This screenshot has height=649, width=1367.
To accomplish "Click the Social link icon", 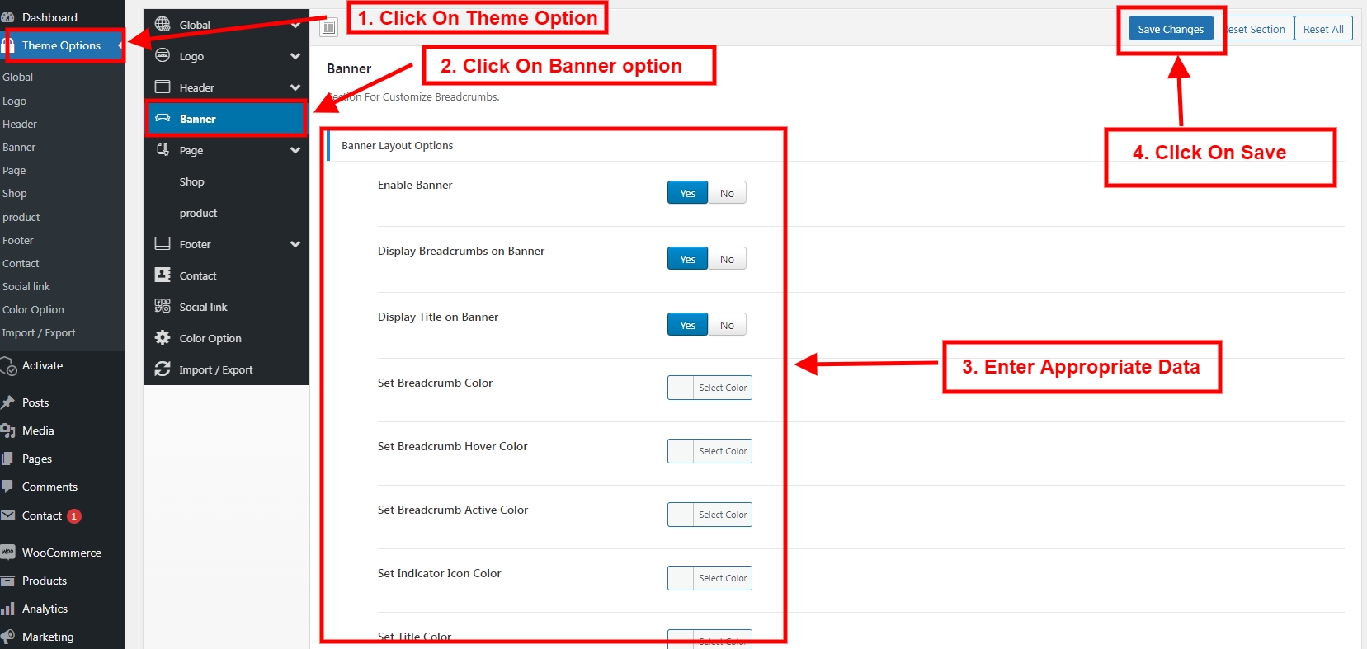I will [163, 306].
